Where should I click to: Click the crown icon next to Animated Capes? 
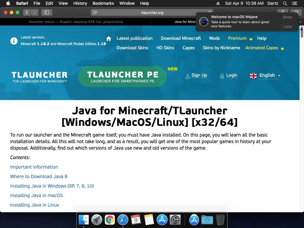[282, 48]
